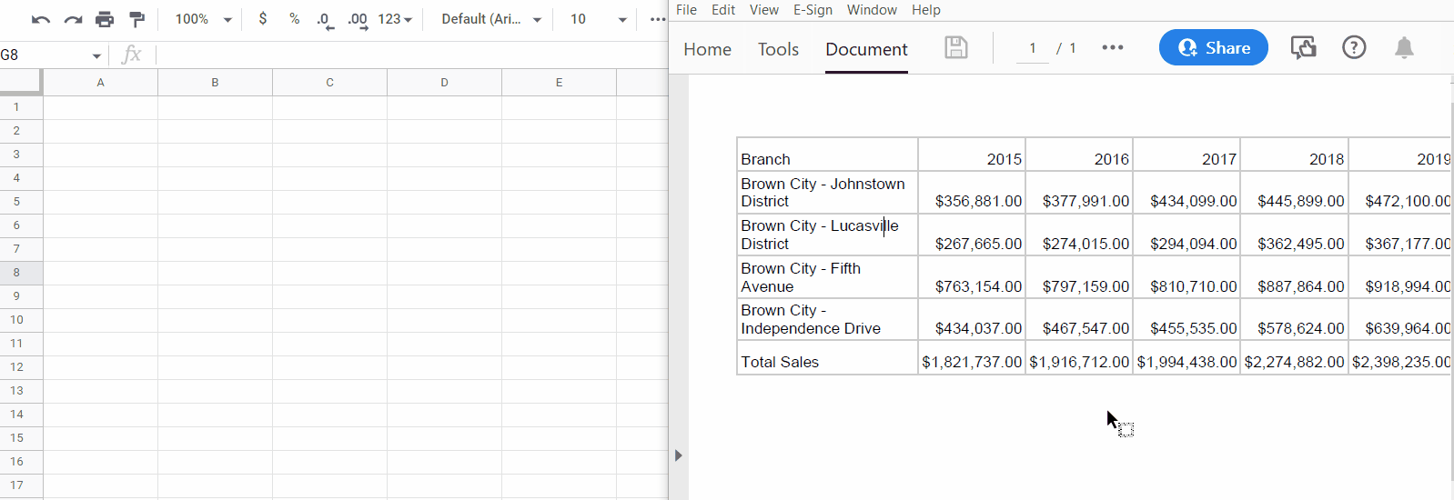Open the font size 10 dropdown
This screenshot has height=500, width=1454.
[x=598, y=19]
